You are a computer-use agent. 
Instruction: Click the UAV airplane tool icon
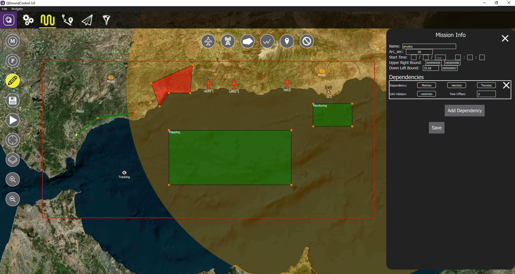[208, 41]
